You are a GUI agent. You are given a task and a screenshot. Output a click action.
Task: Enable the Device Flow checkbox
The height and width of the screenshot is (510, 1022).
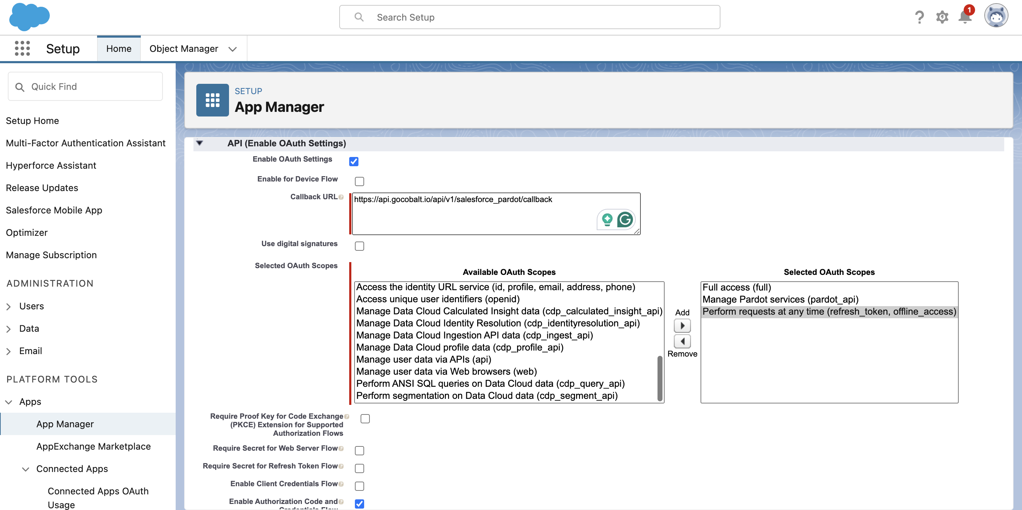point(360,181)
